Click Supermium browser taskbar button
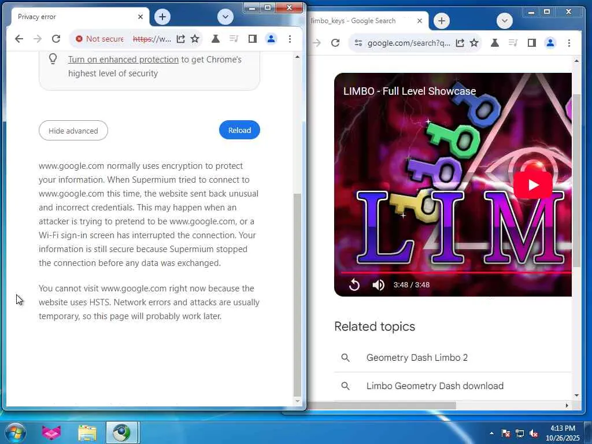This screenshot has width=592, height=444. (123, 432)
